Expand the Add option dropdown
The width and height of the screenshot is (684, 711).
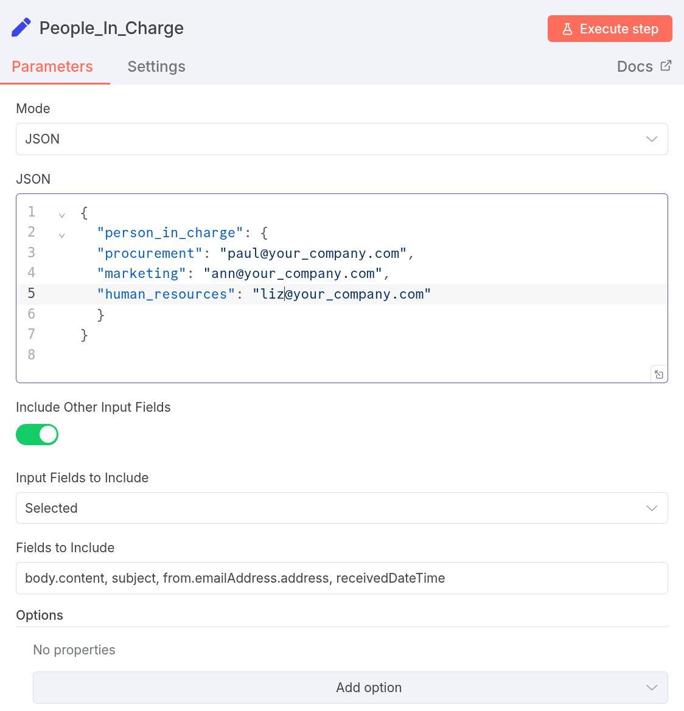tap(350, 688)
